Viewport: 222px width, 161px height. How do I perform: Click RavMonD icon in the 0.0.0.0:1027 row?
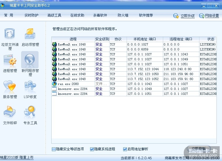click(54, 44)
